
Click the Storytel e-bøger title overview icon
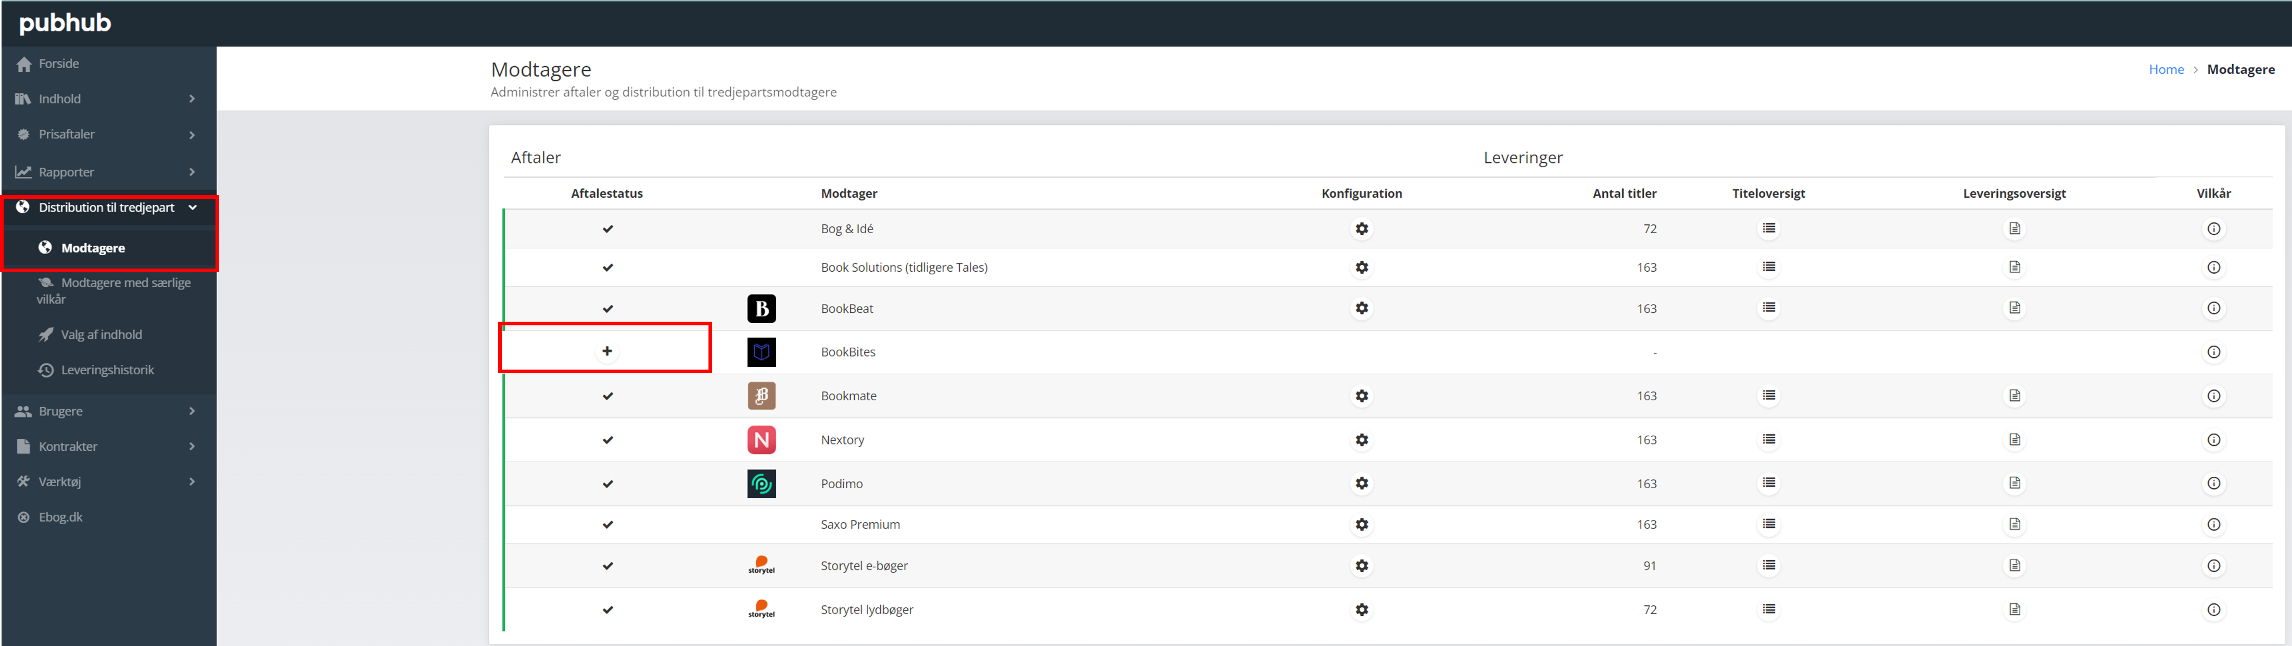(x=1769, y=565)
